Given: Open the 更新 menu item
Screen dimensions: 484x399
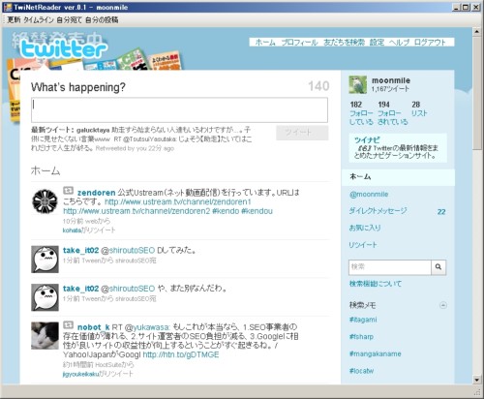Looking at the screenshot, I should [x=14, y=20].
